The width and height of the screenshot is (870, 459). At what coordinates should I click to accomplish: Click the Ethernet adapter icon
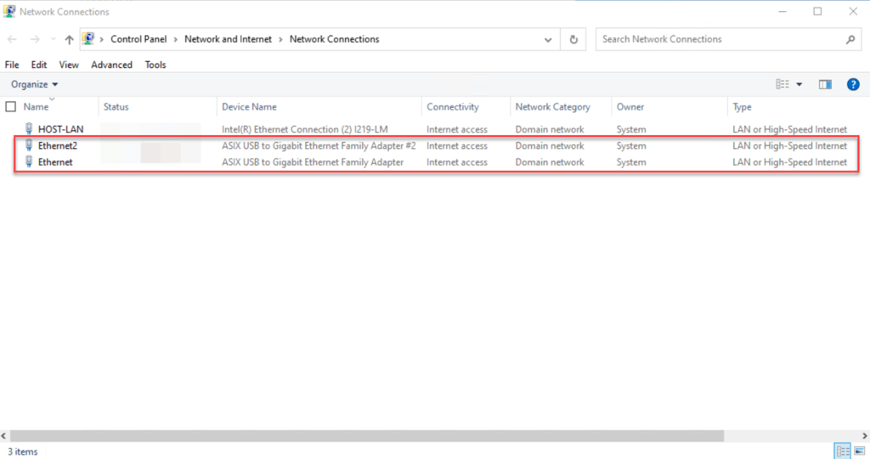pyautogui.click(x=30, y=161)
